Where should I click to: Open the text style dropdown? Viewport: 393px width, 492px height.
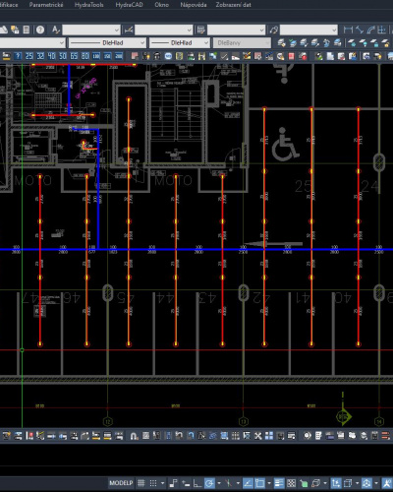(x=91, y=31)
